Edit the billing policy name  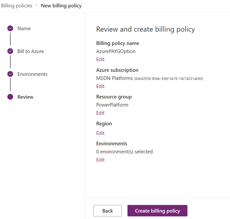click(x=100, y=59)
